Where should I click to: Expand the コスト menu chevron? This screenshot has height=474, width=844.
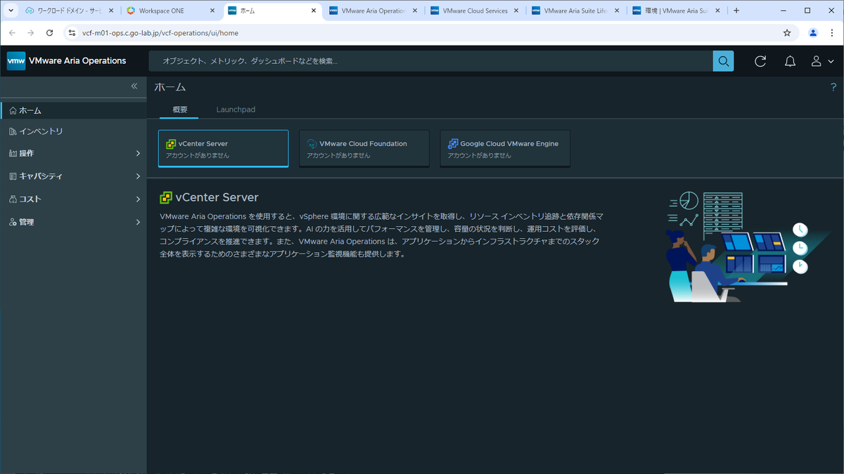[x=138, y=199]
